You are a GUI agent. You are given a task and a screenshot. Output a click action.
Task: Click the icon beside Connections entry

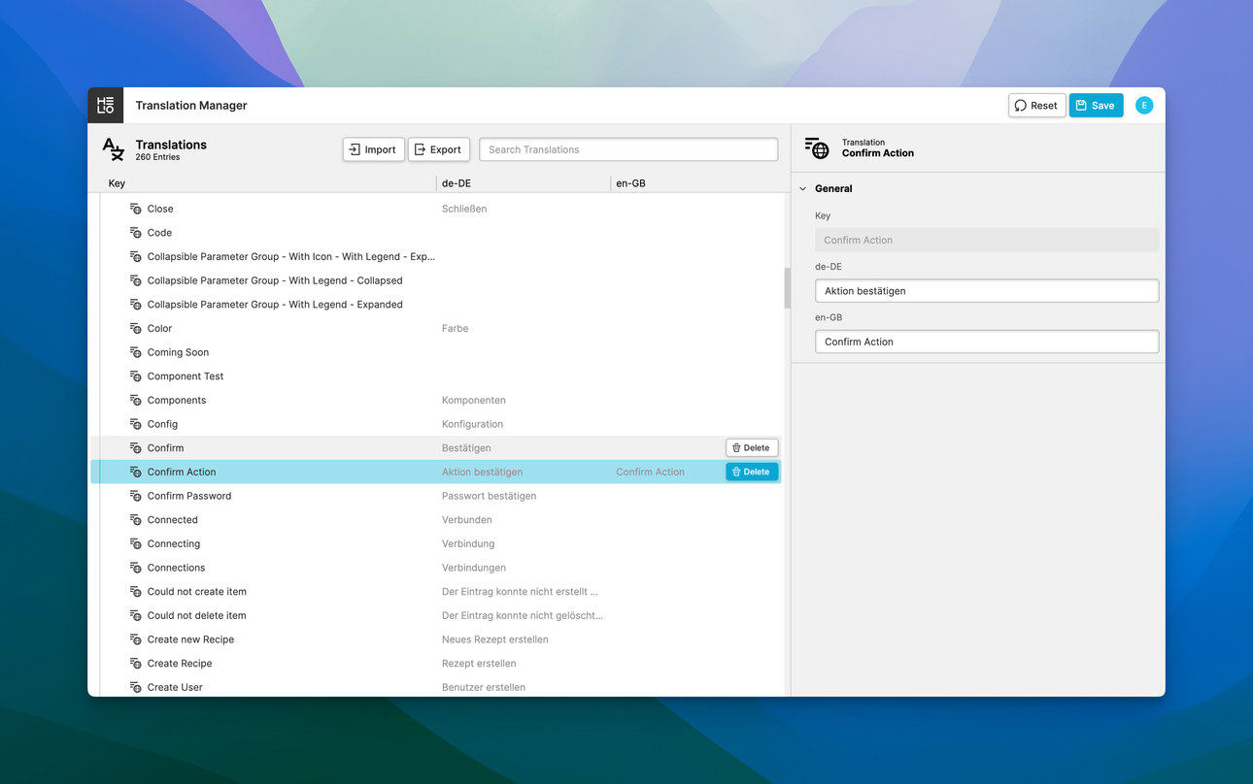point(136,568)
